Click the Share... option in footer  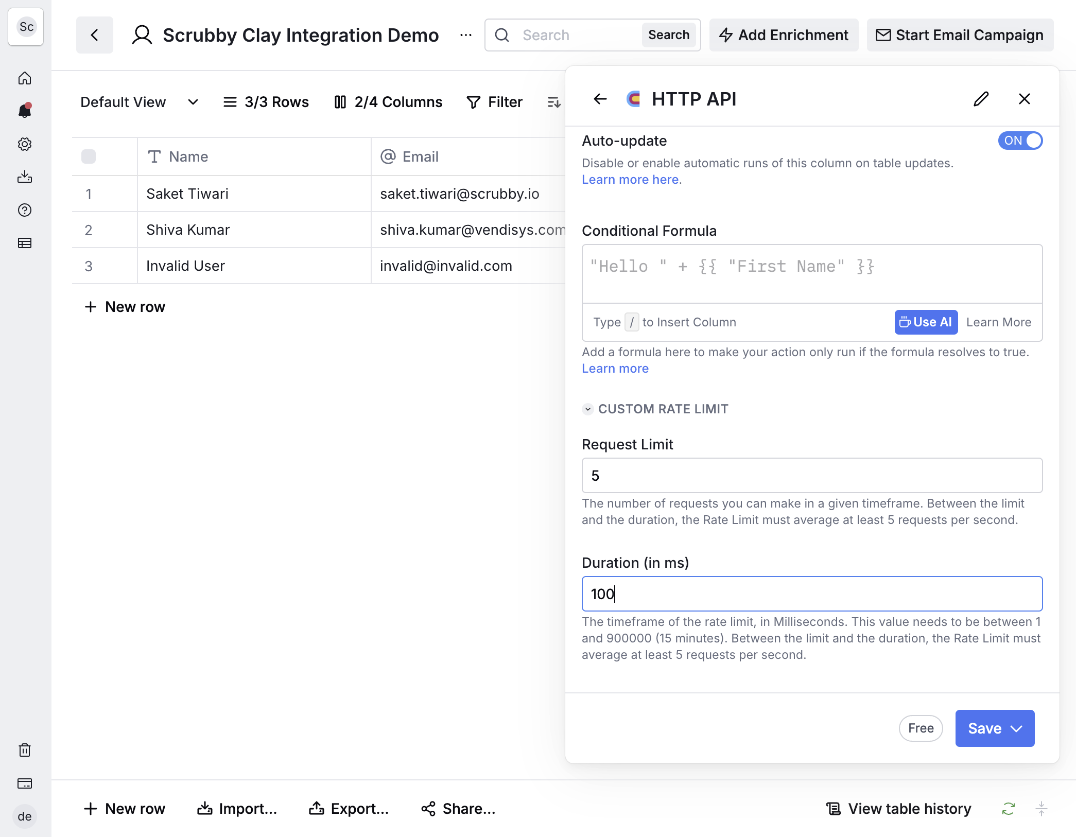(x=458, y=809)
